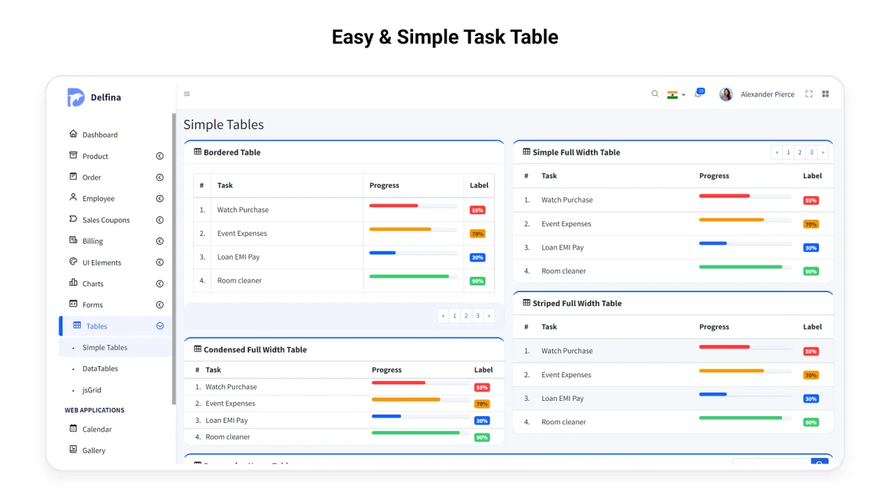Go to page 1 in Bordered Table pagination
This screenshot has width=890, height=501.
click(455, 316)
